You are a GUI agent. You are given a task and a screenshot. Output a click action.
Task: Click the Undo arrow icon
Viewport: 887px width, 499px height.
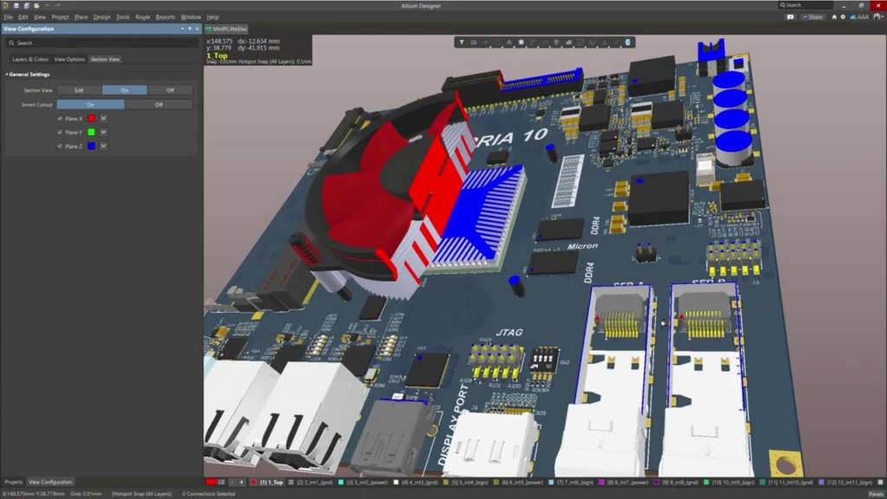click(48, 5)
